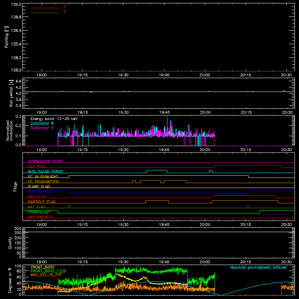Click the red X legend line sample

(44, 8)
